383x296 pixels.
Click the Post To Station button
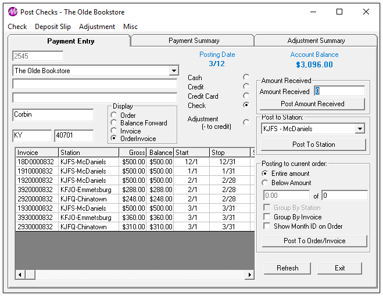coord(313,145)
